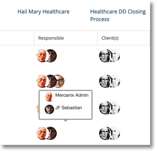The height and width of the screenshot is (154, 158).
Task: Open the Hail Mary Healthcare link
Action: [x=43, y=12]
